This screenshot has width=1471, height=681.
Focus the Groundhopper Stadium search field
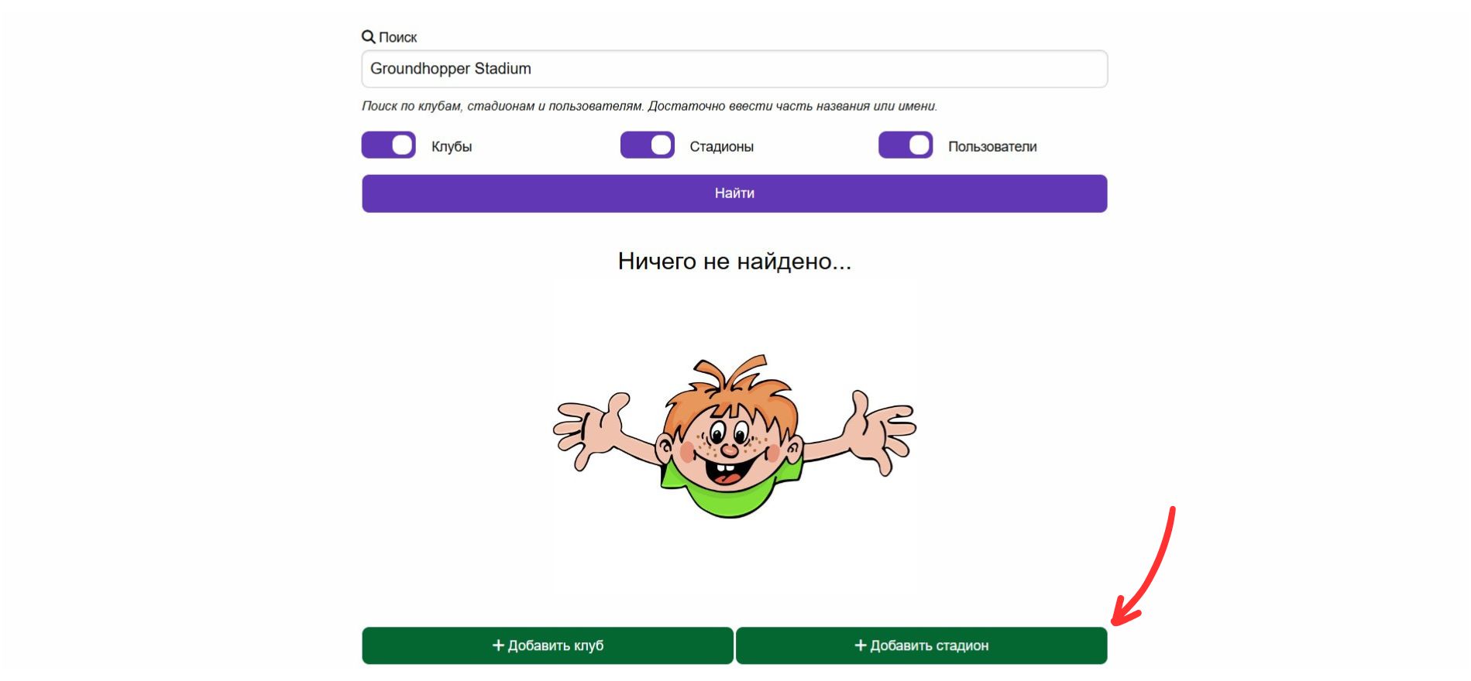pos(734,69)
